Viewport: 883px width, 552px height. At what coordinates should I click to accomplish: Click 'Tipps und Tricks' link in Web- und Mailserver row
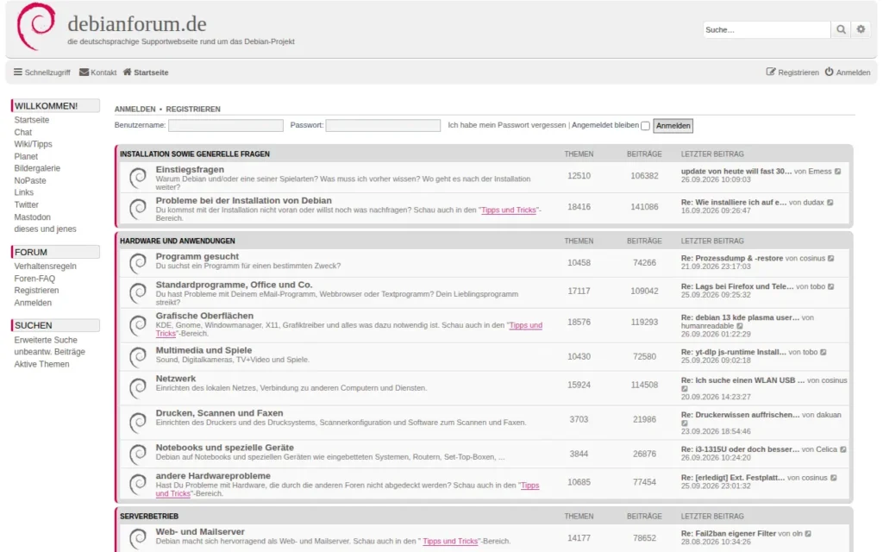click(x=450, y=541)
